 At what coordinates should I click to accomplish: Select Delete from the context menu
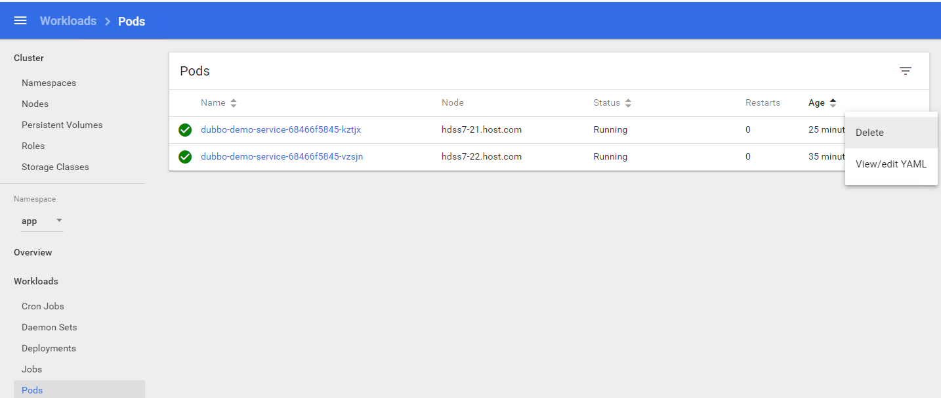[869, 133]
